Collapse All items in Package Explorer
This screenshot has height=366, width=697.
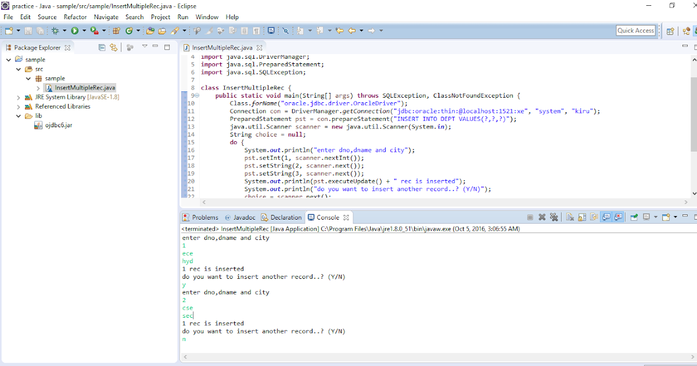tap(102, 46)
